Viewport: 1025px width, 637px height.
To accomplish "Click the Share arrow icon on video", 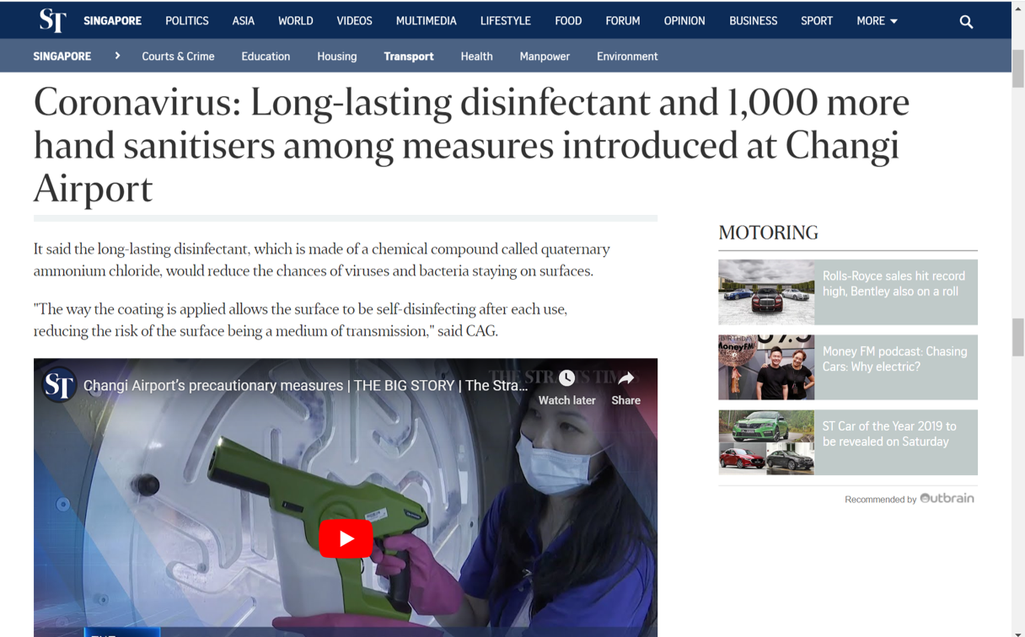I will coord(625,378).
